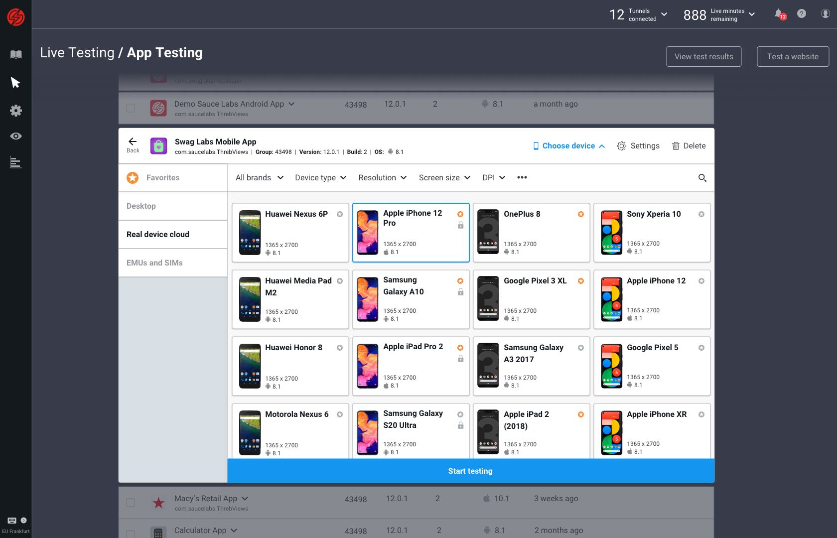
Task: Click the Live Testing breadcrumb link
Action: point(77,53)
